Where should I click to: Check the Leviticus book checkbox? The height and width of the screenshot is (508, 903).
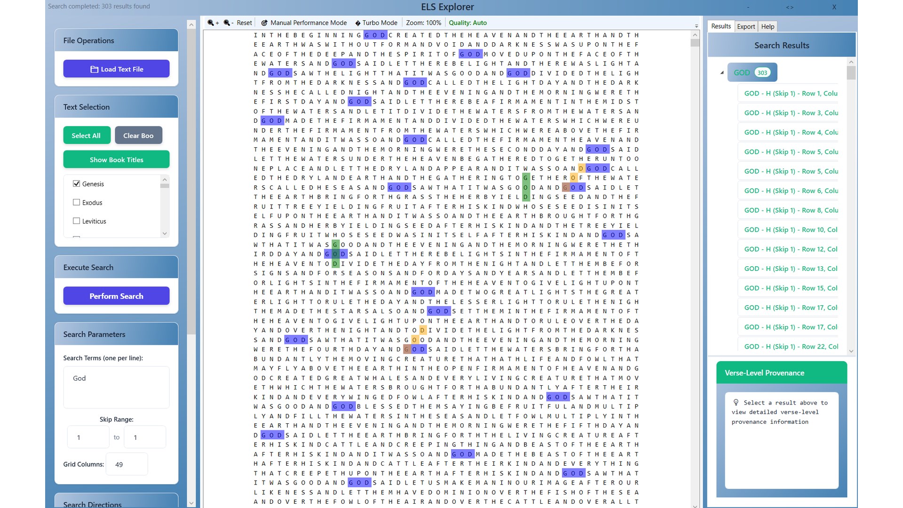[x=77, y=221]
